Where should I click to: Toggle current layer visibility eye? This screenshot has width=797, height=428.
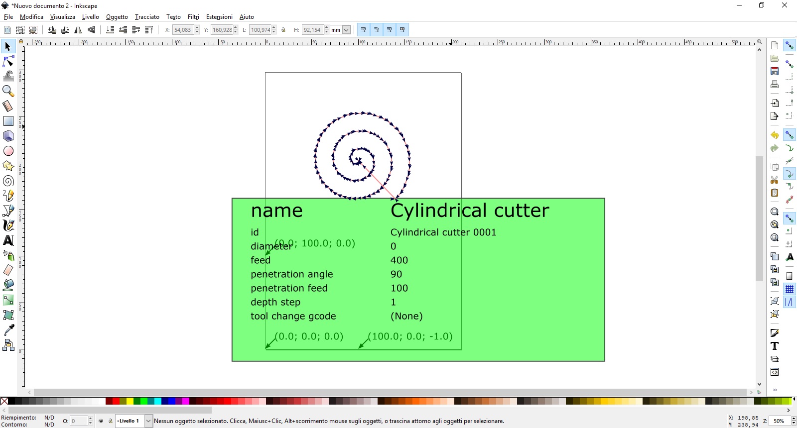101,421
